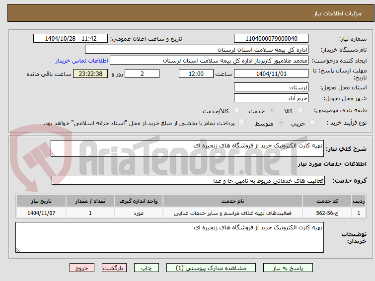
Task: Click the طبقه بندی موضوعی label
Action: click(x=340, y=111)
